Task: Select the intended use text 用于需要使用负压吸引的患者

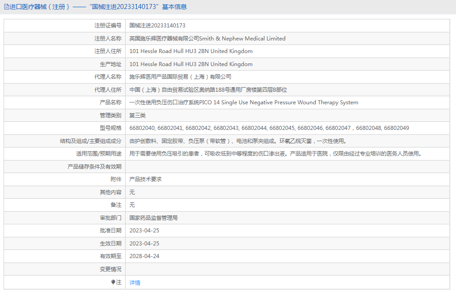Action: tap(275, 154)
